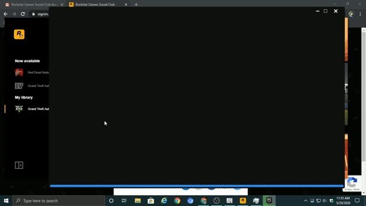Click the Type here to search box
This screenshot has width=366, height=206.
[x=58, y=201]
